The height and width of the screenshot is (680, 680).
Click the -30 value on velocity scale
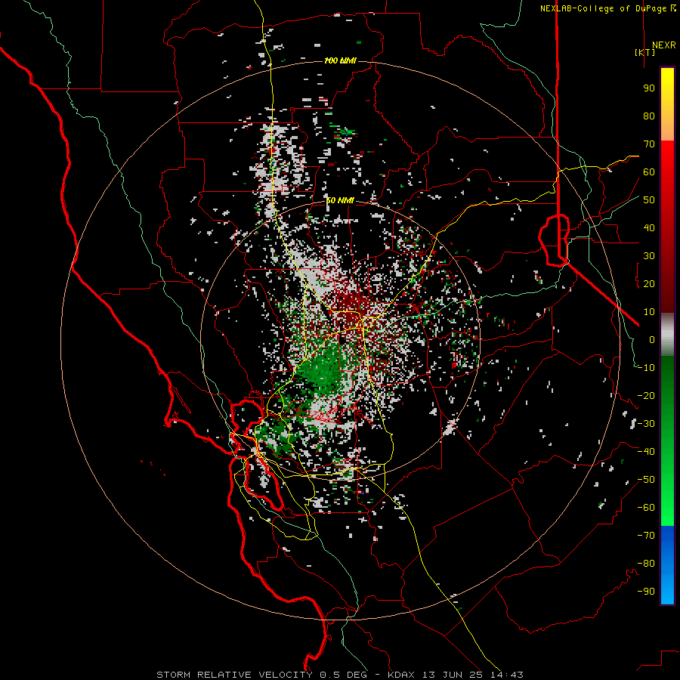pos(646,424)
